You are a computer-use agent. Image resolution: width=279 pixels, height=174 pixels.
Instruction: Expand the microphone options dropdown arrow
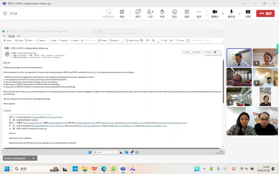point(239,14)
